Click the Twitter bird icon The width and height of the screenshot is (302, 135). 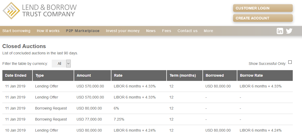coord(289,31)
